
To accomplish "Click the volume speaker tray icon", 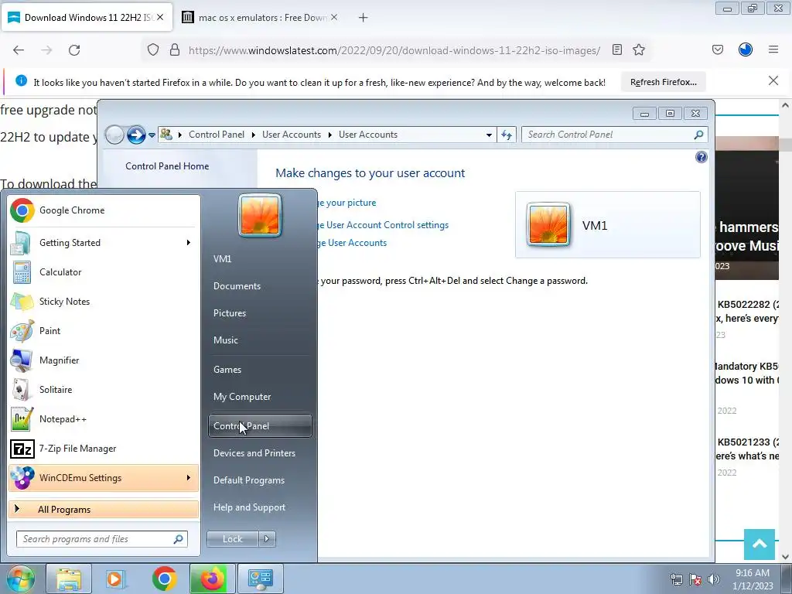I will [713, 579].
